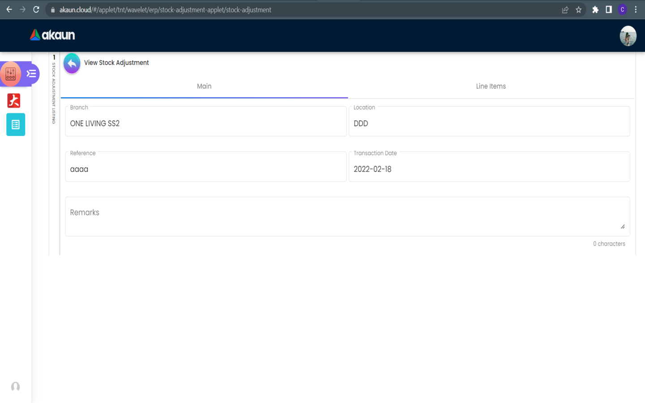This screenshot has width=645, height=403.
Task: Toggle the browser side panel icon
Action: [609, 9]
